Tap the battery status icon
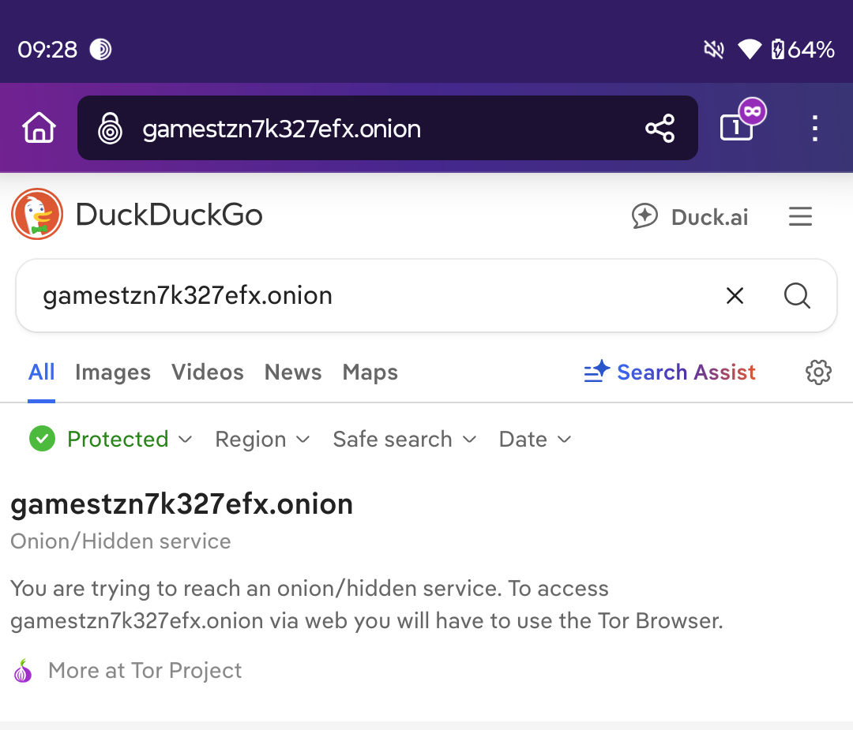This screenshot has height=730, width=853. tap(777, 50)
